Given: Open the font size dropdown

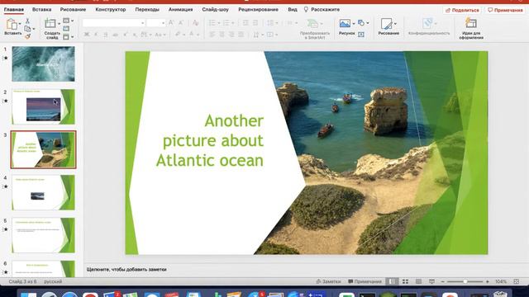Looking at the screenshot, I should tap(164, 23).
